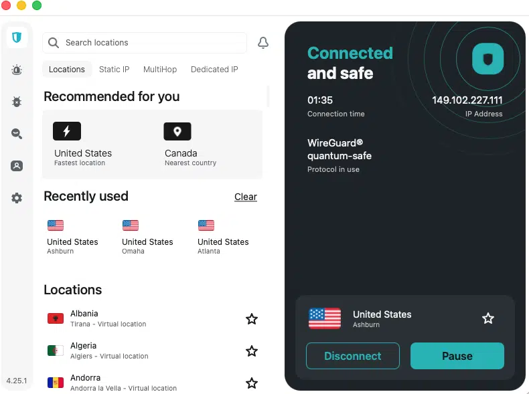Open the Antivirus bug sidebar icon
This screenshot has width=529, height=394.
pyautogui.click(x=17, y=102)
